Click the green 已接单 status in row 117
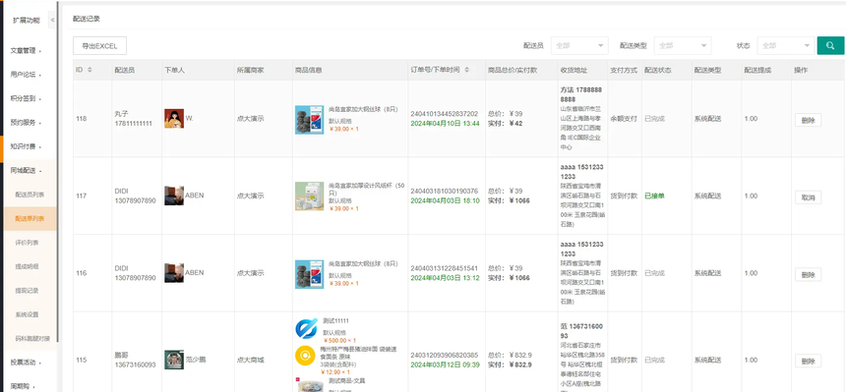846x392 pixels. tap(654, 196)
